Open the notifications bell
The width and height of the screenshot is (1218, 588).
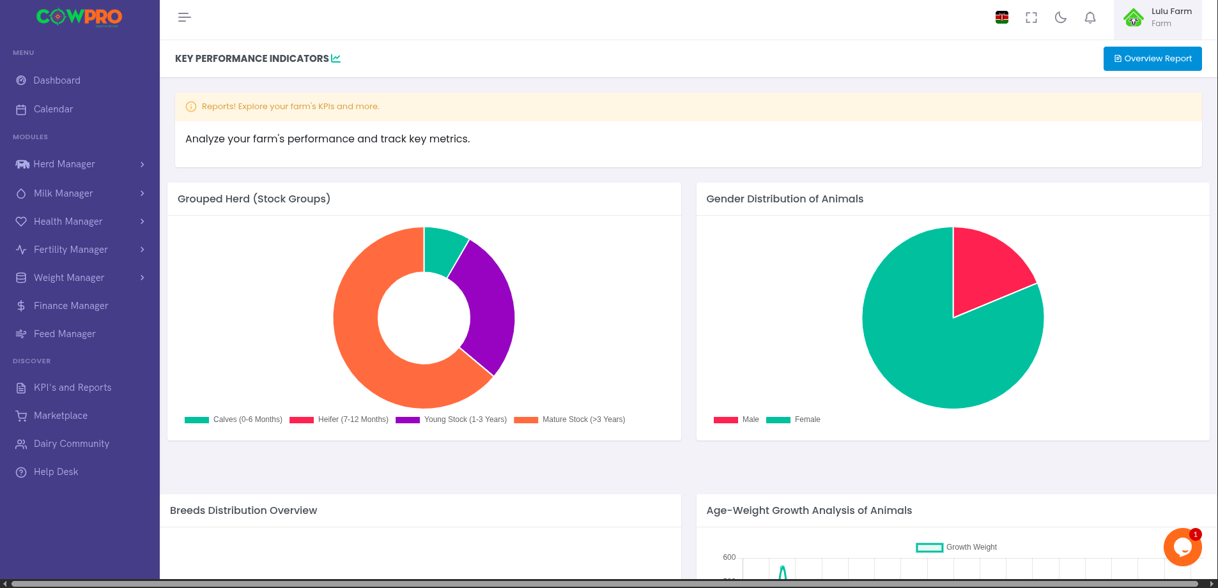pyautogui.click(x=1090, y=18)
